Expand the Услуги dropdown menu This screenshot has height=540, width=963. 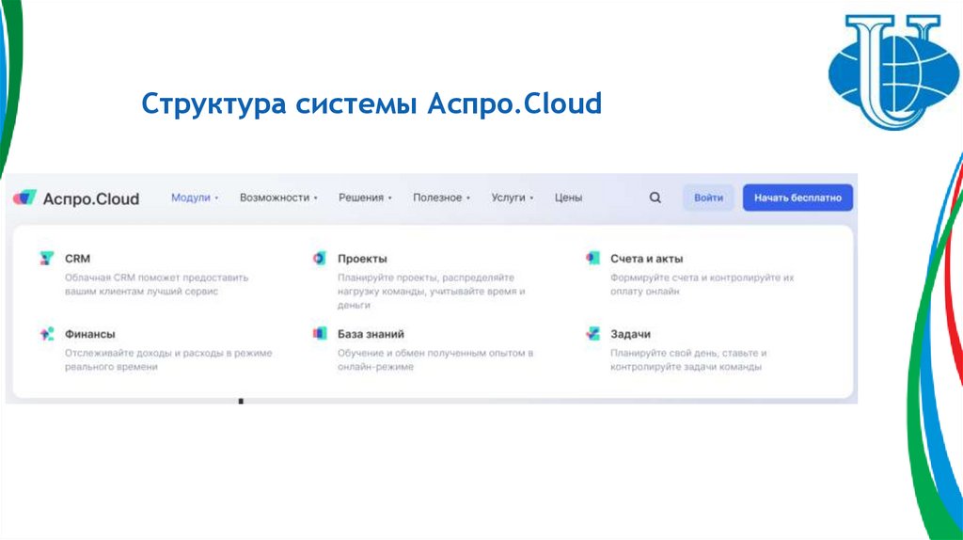513,198
